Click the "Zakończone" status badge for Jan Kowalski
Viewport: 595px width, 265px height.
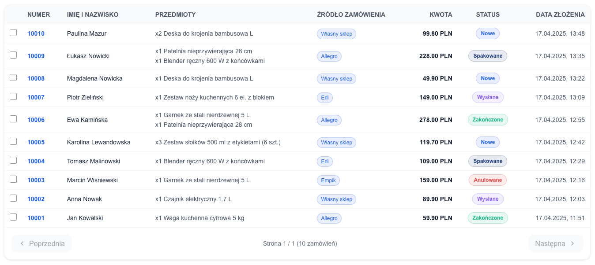click(x=487, y=218)
